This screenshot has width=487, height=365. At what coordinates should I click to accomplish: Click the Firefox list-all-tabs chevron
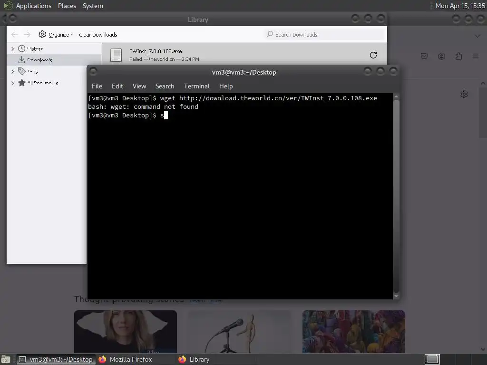click(x=477, y=36)
